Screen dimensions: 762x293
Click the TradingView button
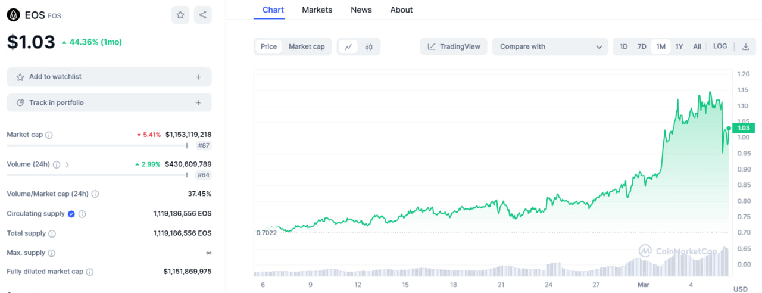click(x=454, y=46)
